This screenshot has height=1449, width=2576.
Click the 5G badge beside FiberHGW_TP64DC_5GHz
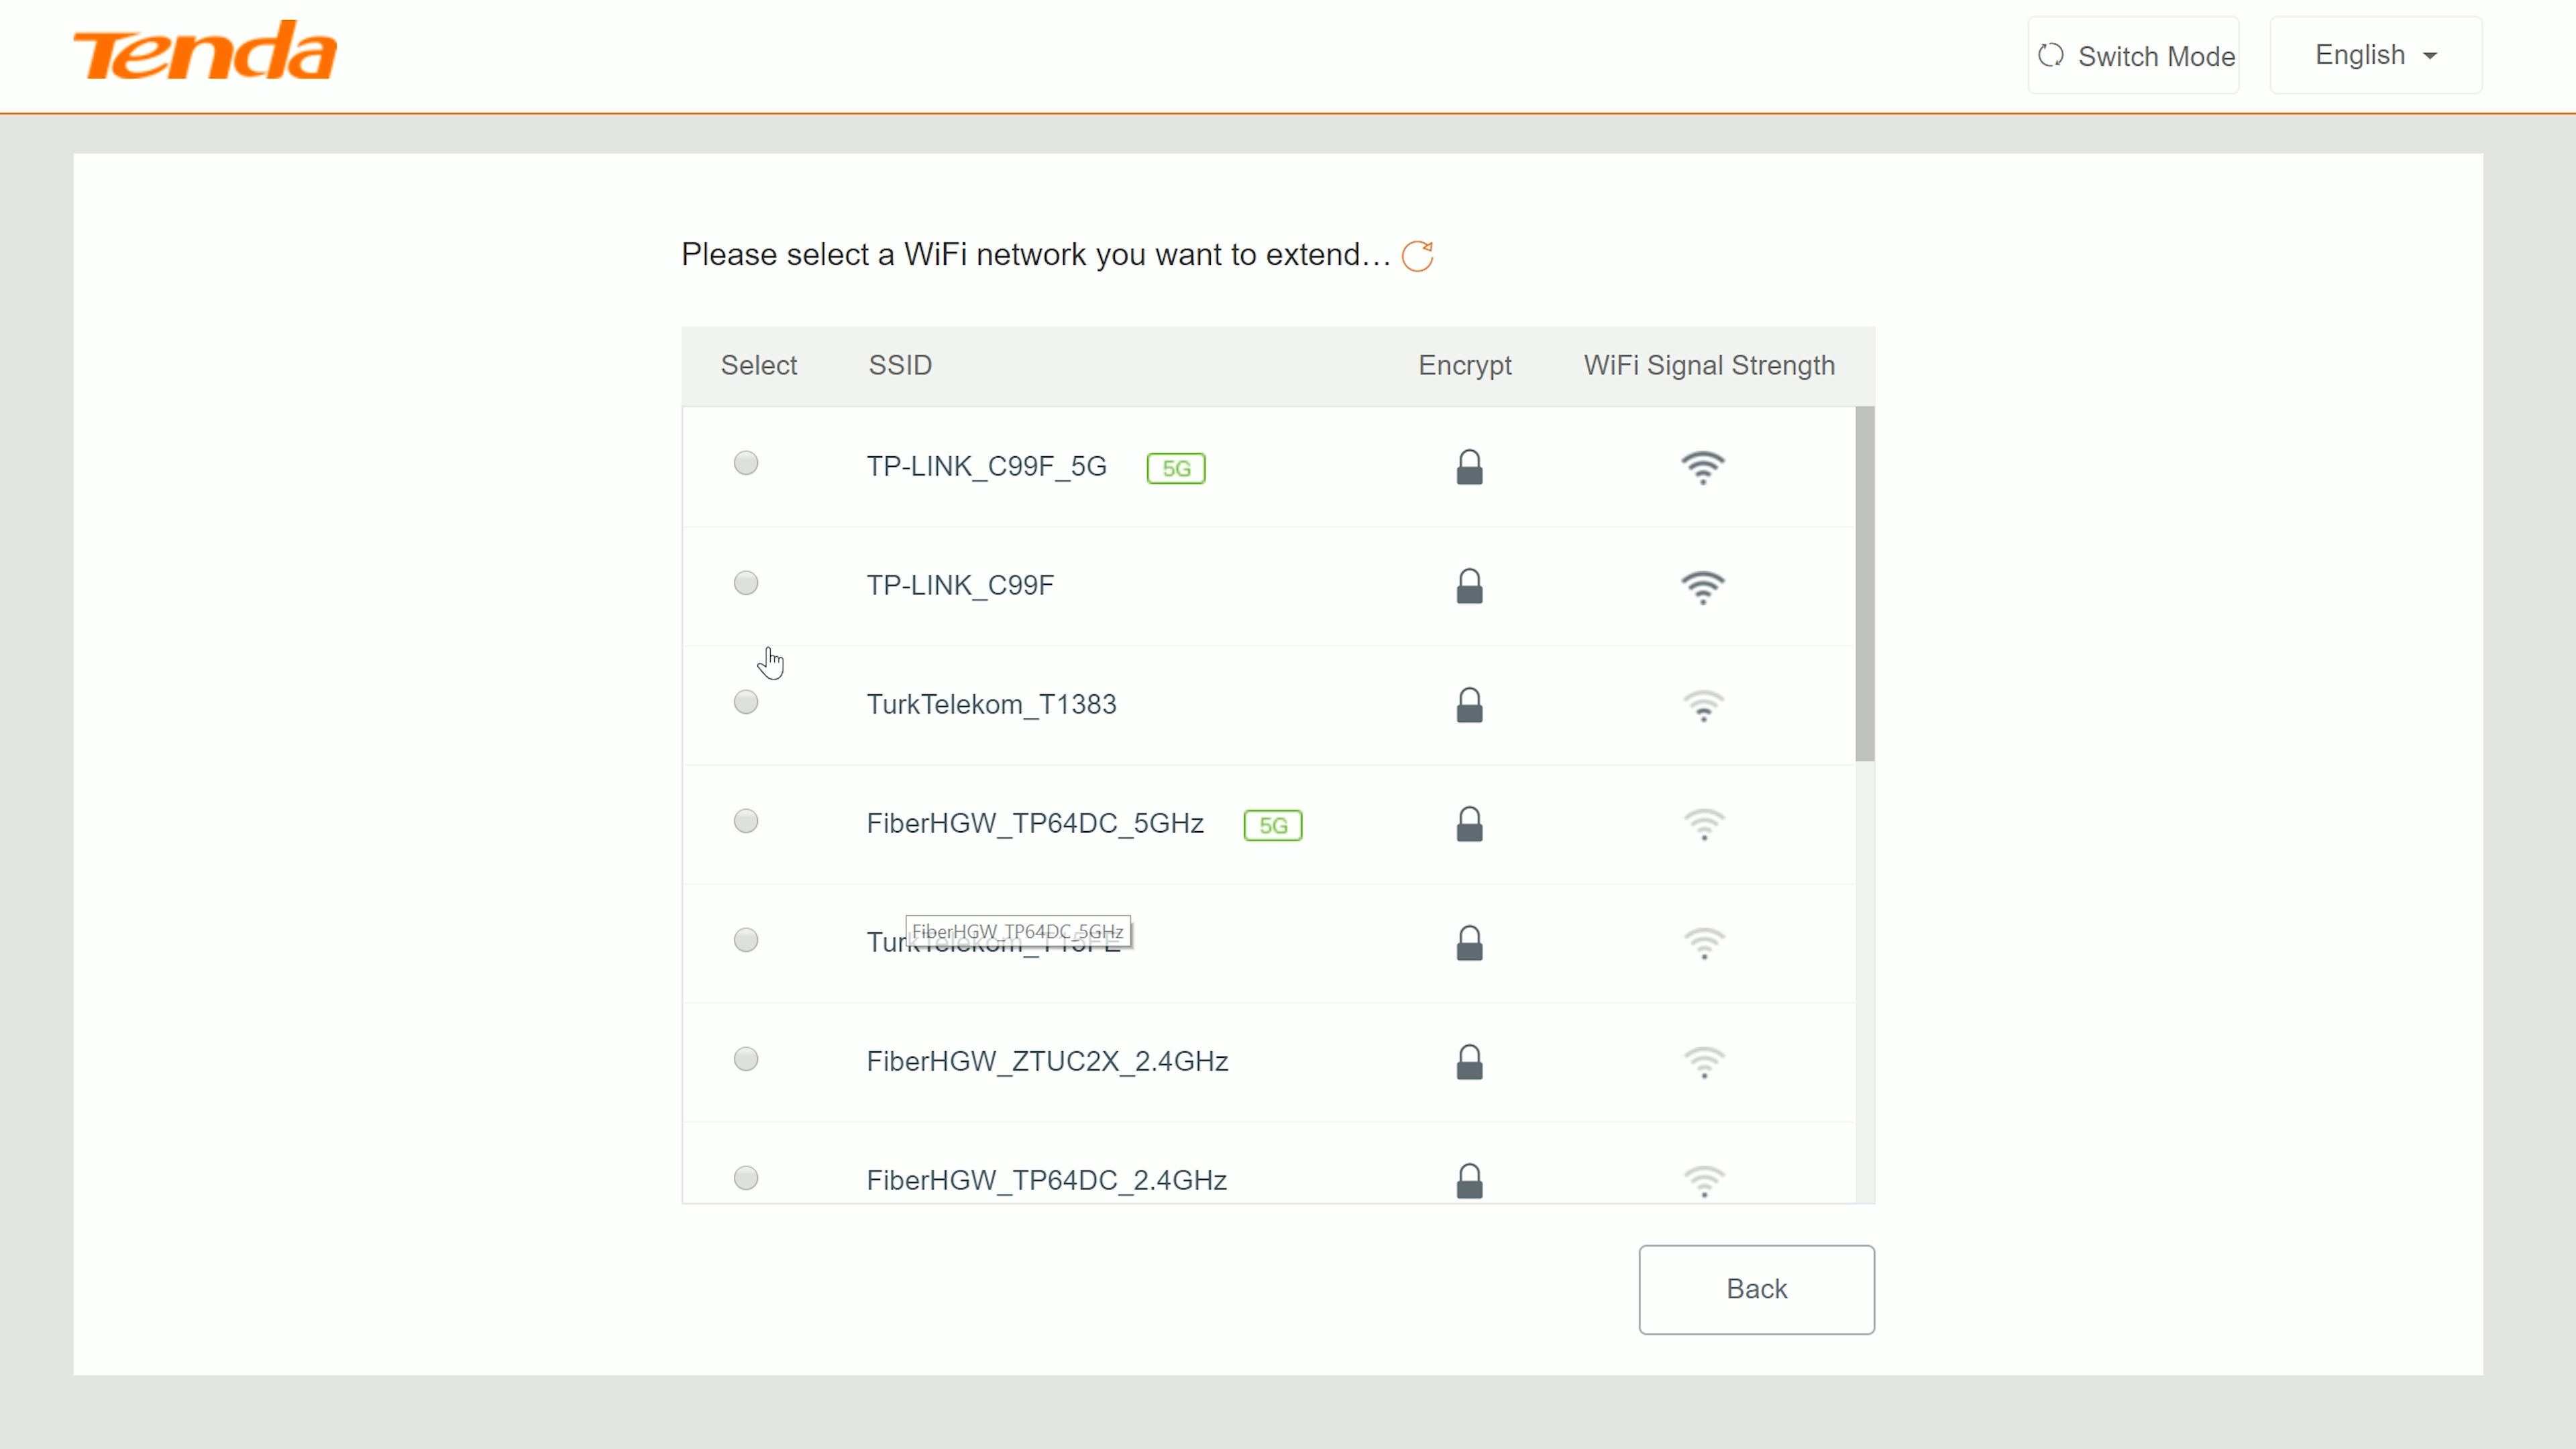[1273, 825]
